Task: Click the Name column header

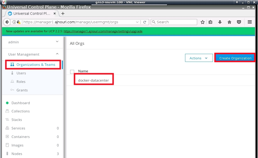Action: (83, 71)
